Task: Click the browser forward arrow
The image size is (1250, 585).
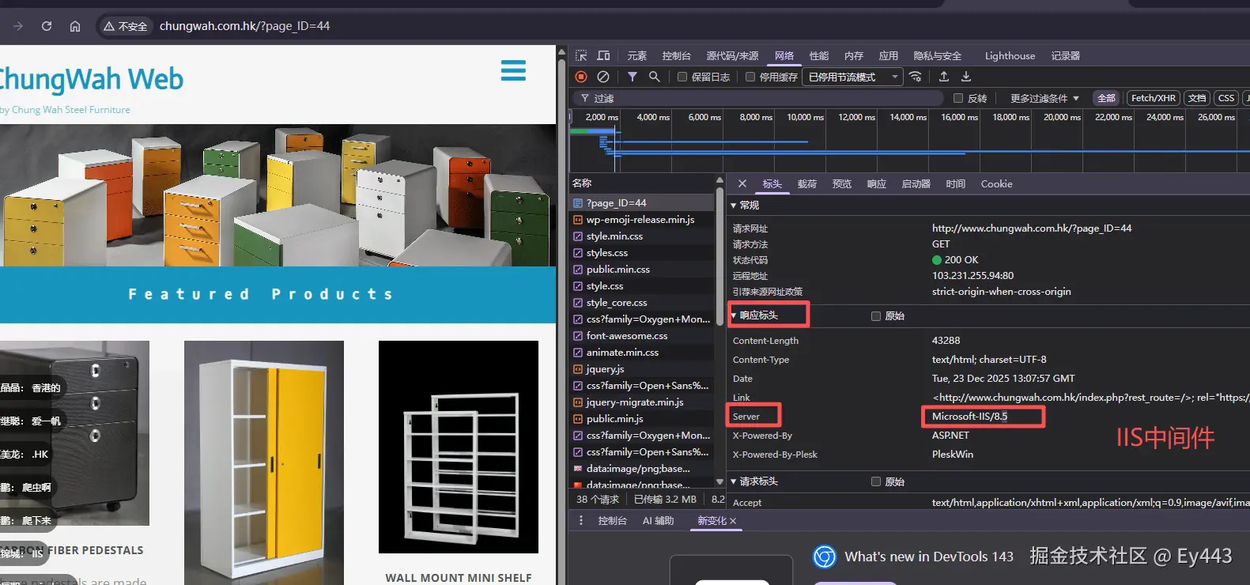Action: [18, 26]
